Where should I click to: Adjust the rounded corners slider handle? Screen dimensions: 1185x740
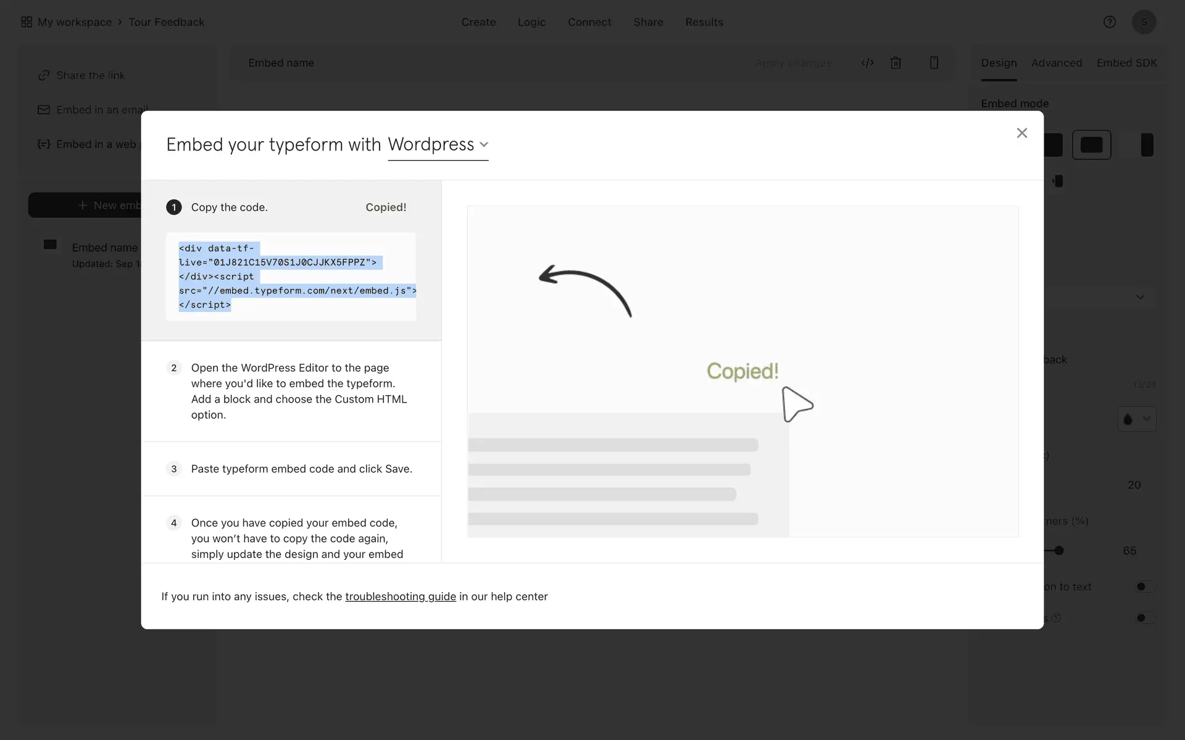point(1059,550)
